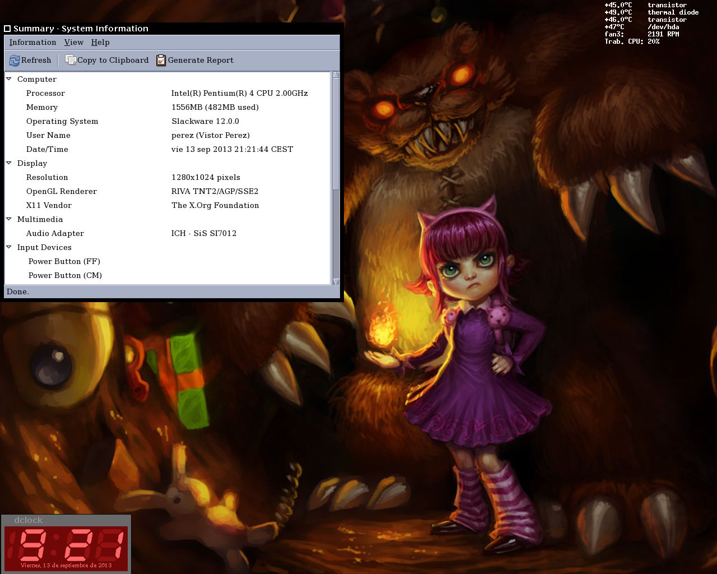Select the Memory row label
Image resolution: width=717 pixels, height=574 pixels.
pos(42,107)
